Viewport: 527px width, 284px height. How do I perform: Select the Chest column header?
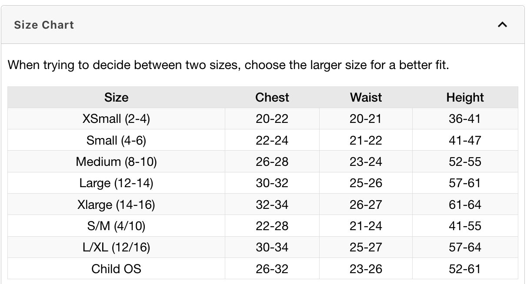click(x=272, y=97)
